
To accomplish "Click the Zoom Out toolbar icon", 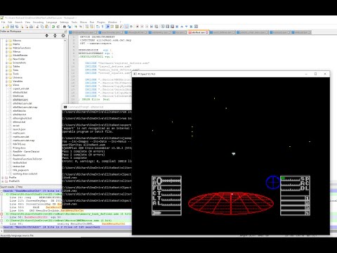I will [81, 27].
